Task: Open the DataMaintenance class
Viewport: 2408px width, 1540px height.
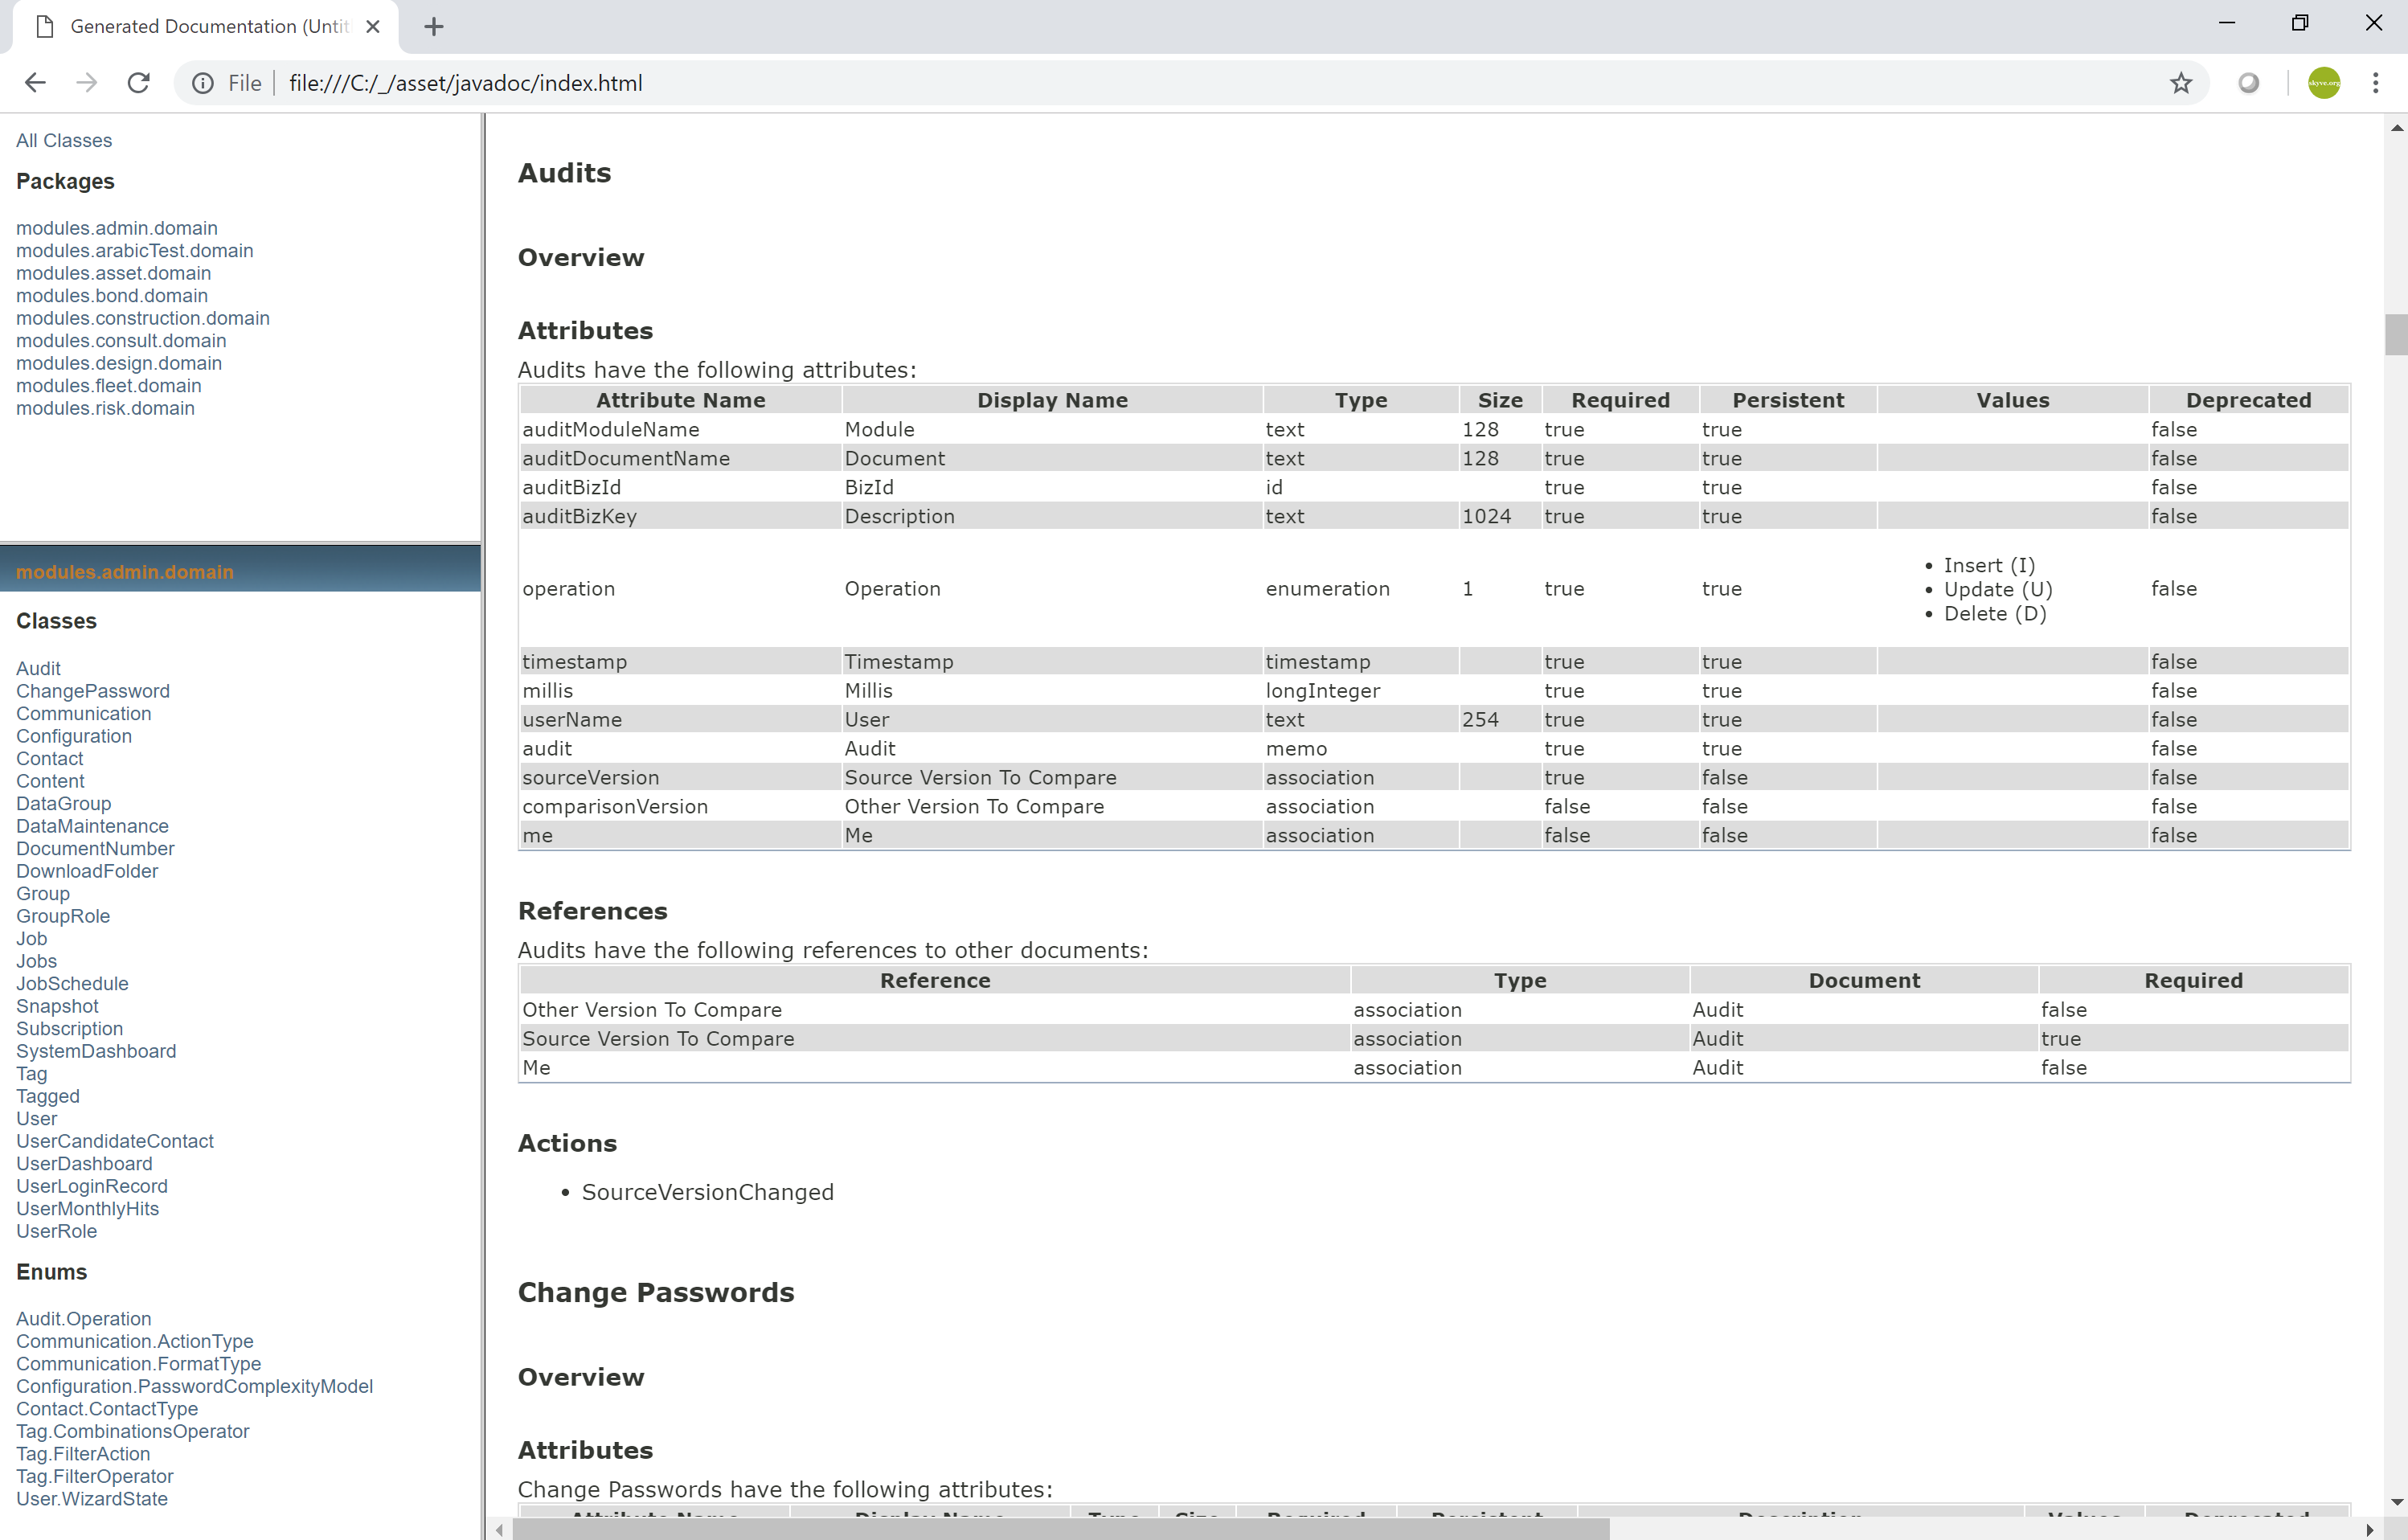Action: pyautogui.click(x=93, y=826)
